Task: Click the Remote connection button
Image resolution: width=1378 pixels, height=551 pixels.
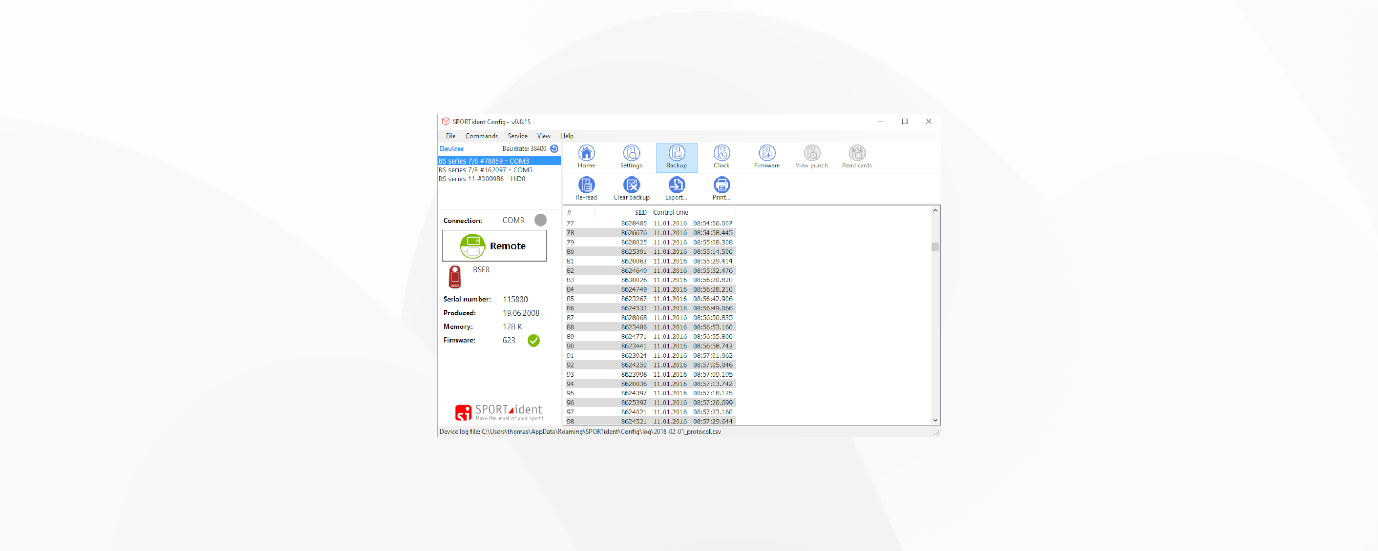Action: [x=494, y=246]
